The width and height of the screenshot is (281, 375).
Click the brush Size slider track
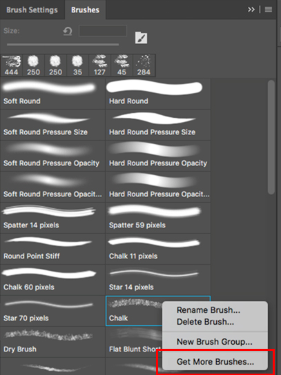click(x=63, y=45)
